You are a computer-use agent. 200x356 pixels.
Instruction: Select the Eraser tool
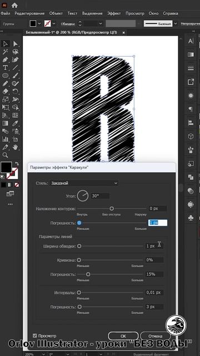click(5, 91)
